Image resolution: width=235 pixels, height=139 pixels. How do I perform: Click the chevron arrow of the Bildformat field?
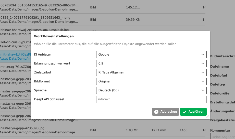(x=203, y=81)
